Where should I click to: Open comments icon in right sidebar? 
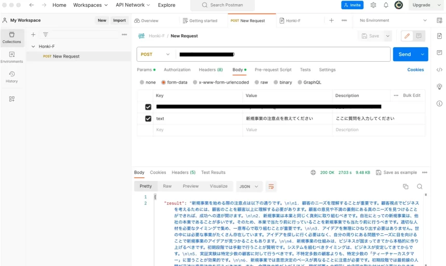pos(439,53)
